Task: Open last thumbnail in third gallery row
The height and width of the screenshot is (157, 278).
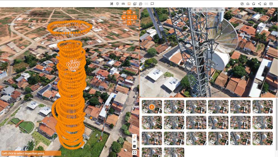Action: (x=263, y=138)
